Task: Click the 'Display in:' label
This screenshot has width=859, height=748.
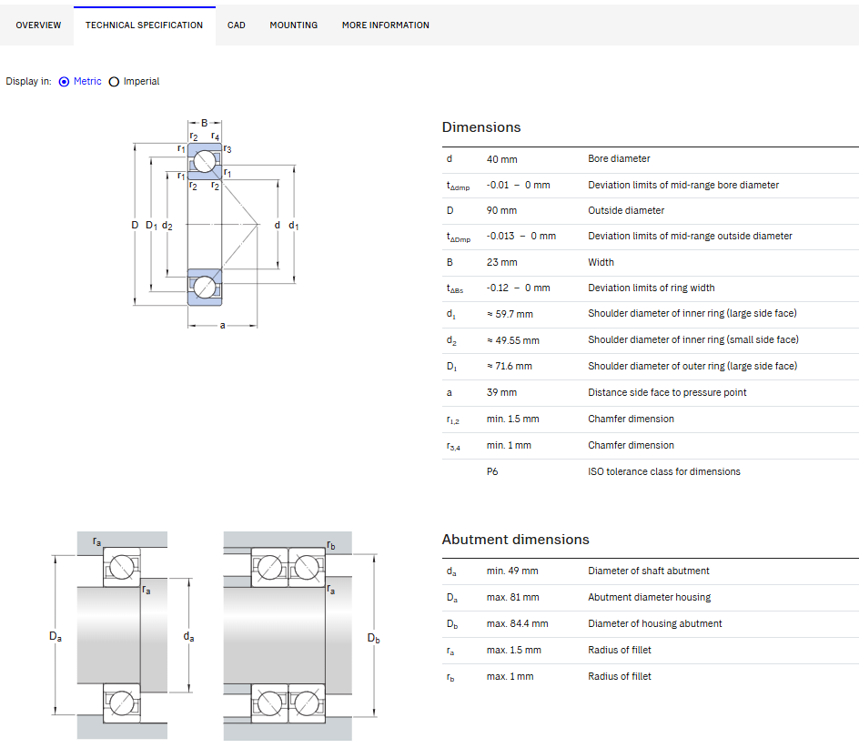Action: (28, 82)
